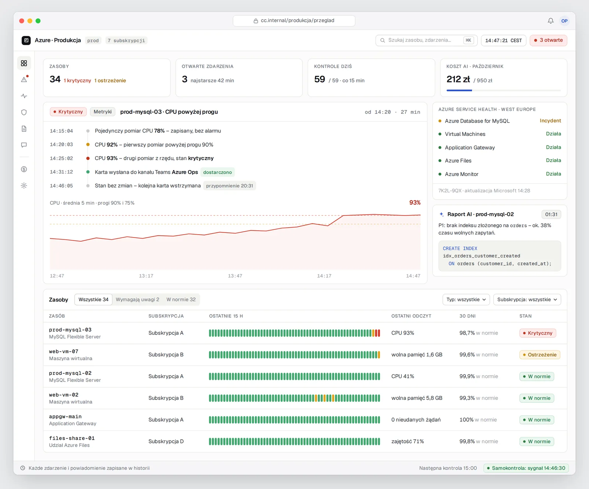Click the lock icon in address bar

coord(256,21)
